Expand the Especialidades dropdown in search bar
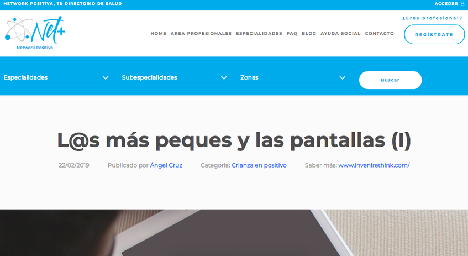The height and width of the screenshot is (256, 468). coord(56,77)
